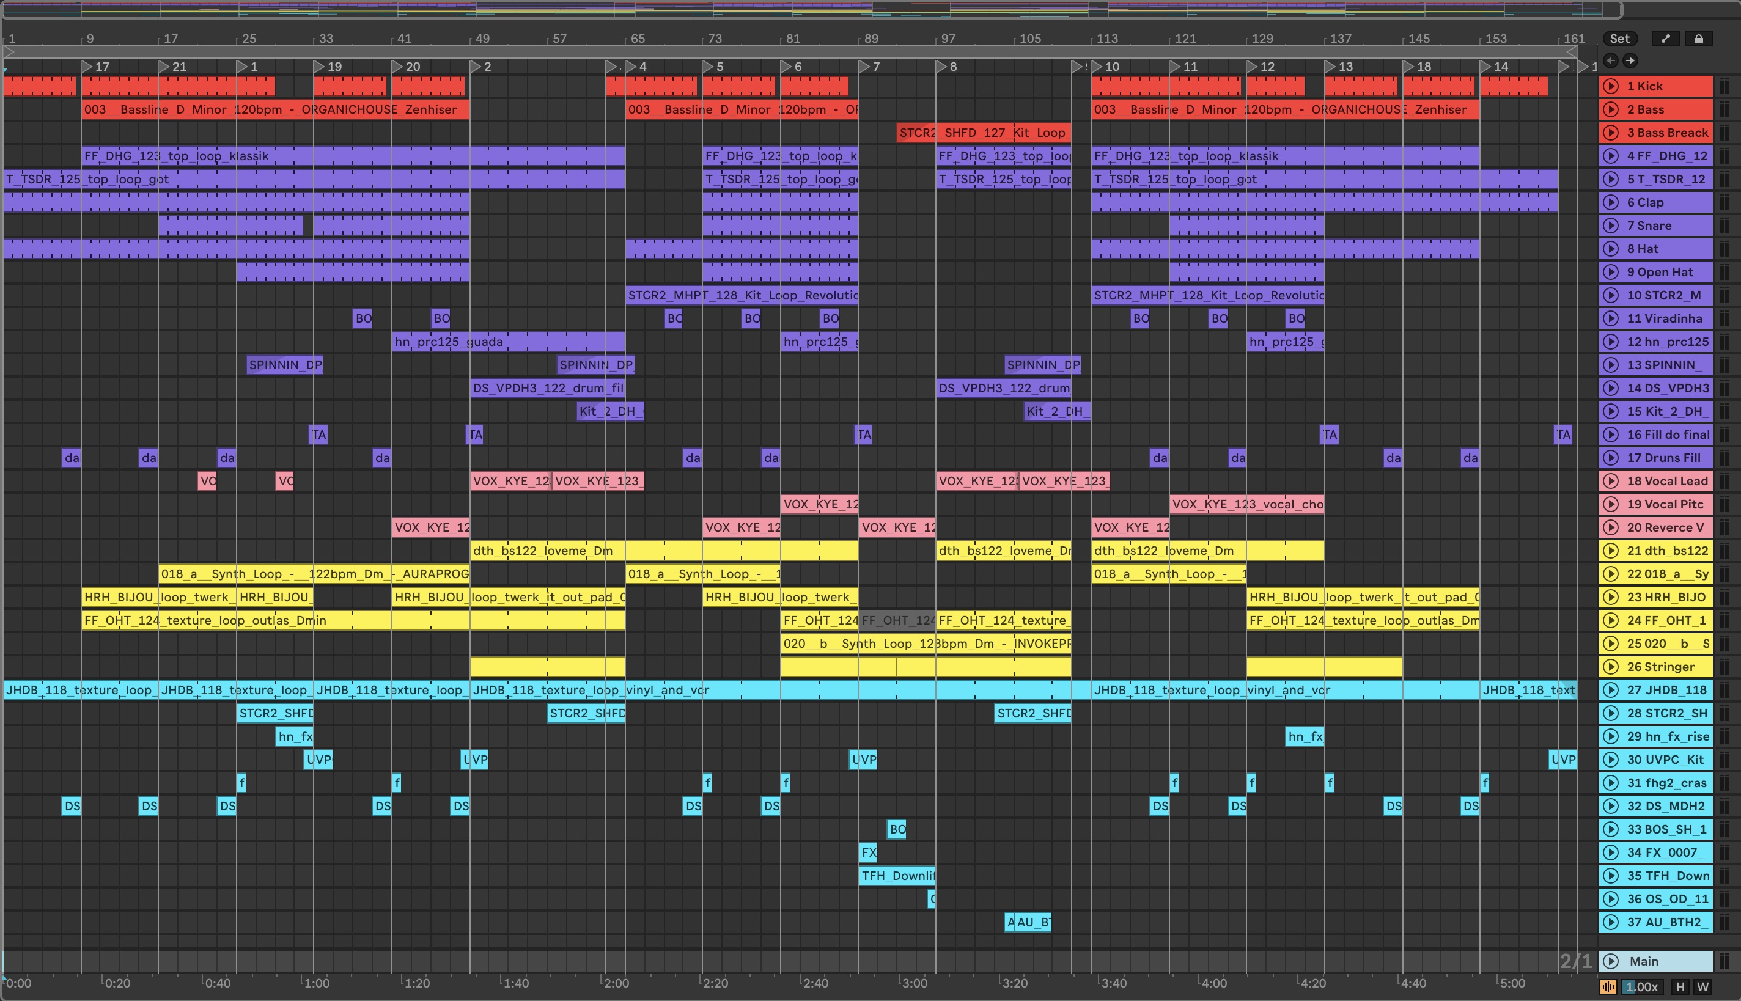Jump to the previous locator arrow

(x=1610, y=61)
